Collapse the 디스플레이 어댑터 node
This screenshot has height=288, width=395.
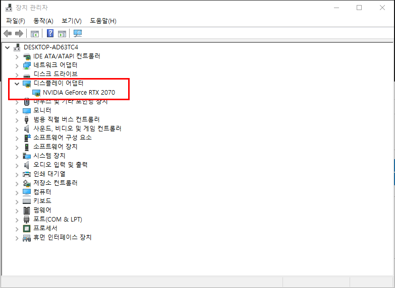tap(17, 84)
